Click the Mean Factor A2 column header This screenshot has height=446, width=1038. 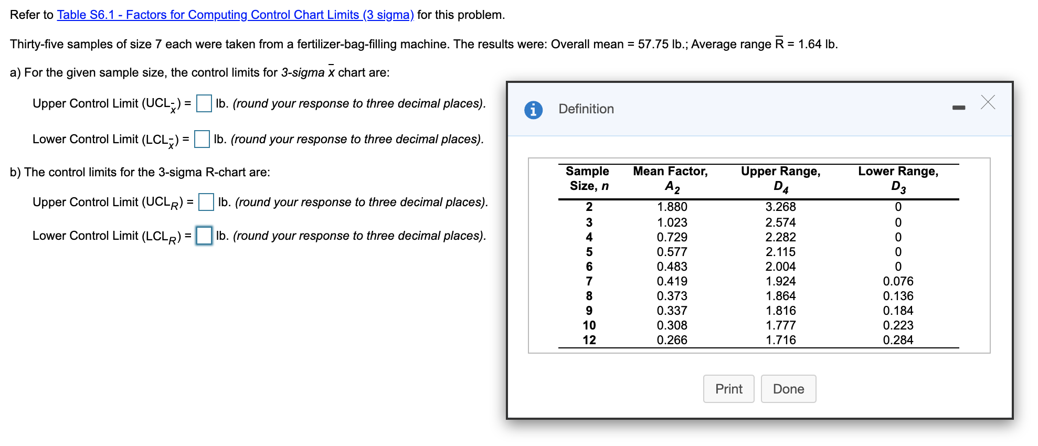click(x=670, y=177)
